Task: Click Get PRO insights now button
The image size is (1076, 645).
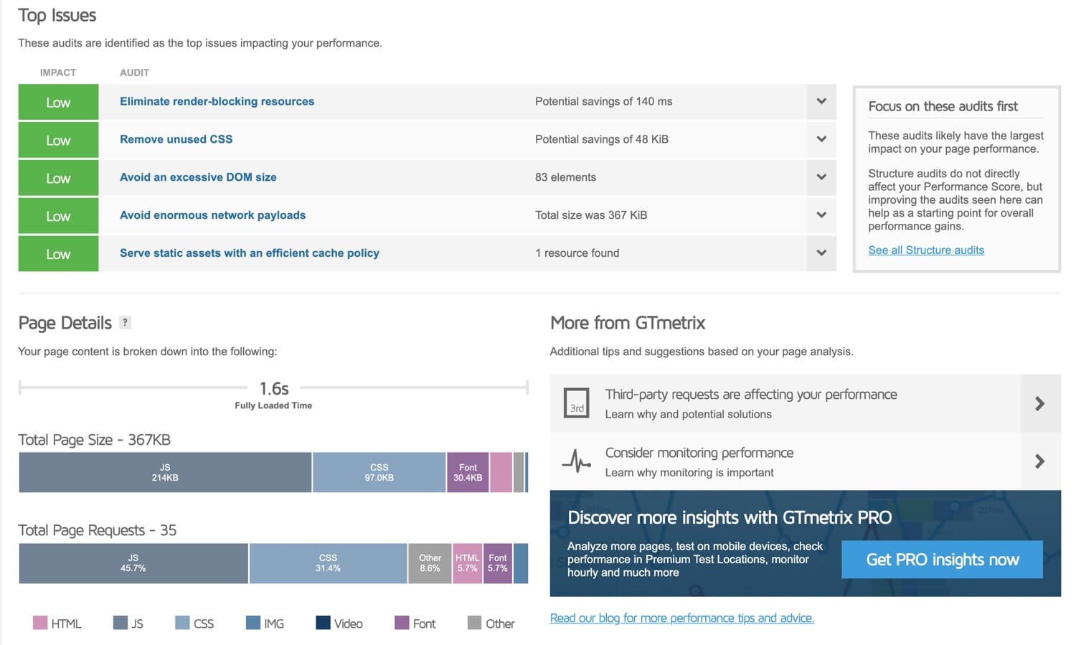Action: point(942,560)
